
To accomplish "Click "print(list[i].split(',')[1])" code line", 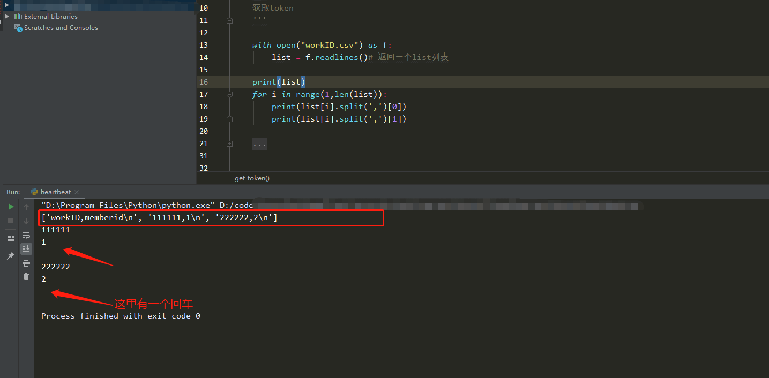I will pos(339,119).
